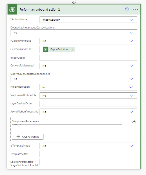Remove the ExportSolution token from CustomizationFile

tap(73, 49)
